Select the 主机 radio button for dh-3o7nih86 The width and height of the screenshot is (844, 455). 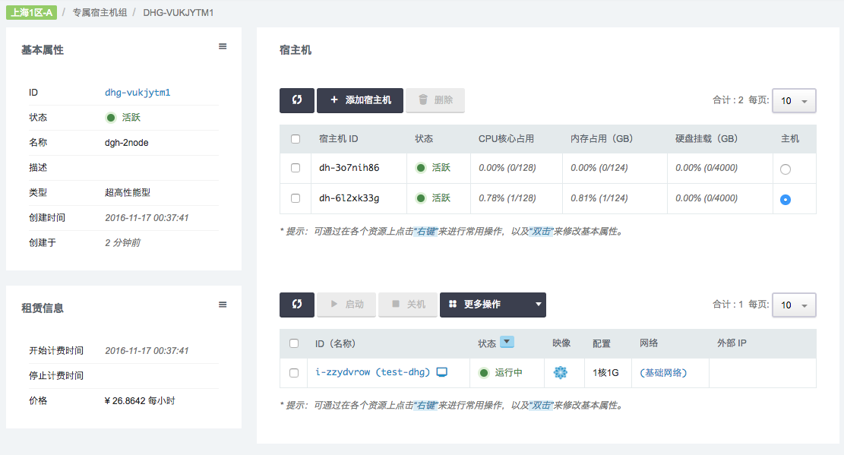click(786, 169)
